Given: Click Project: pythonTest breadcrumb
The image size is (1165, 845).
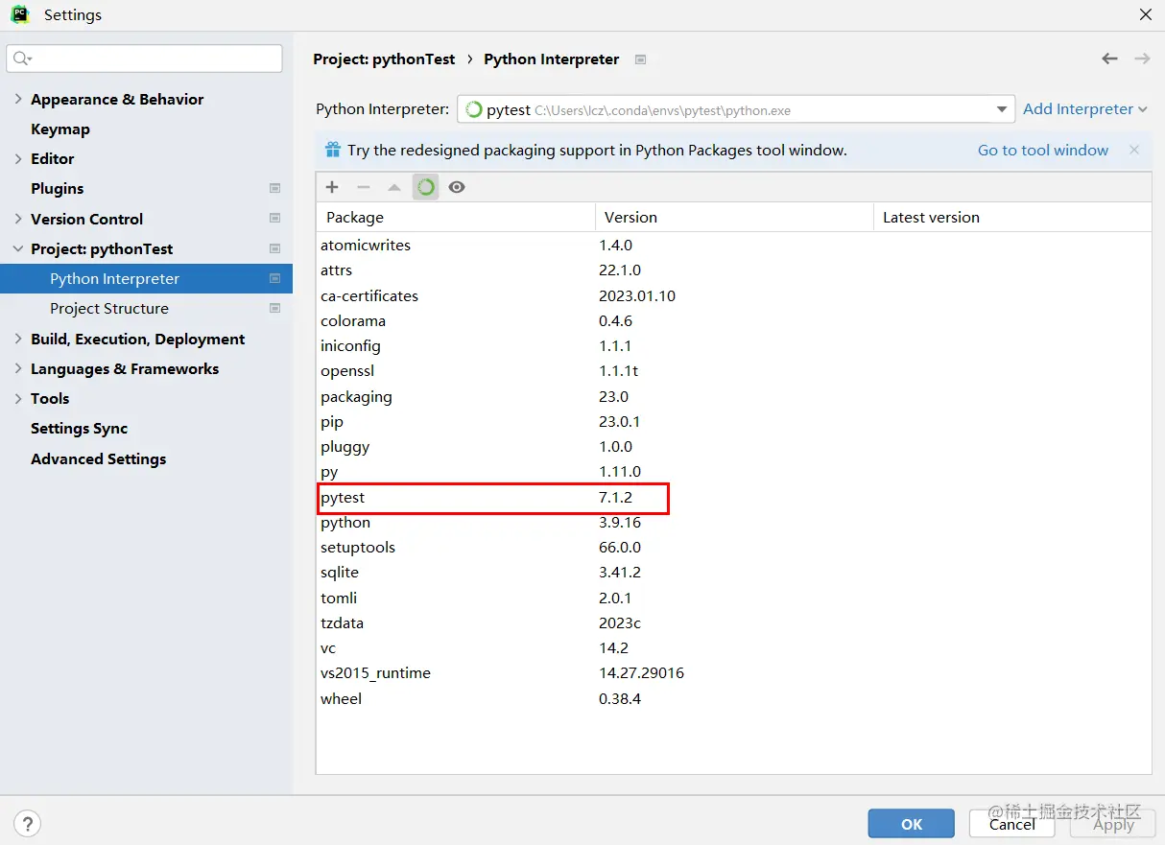Looking at the screenshot, I should tap(384, 59).
